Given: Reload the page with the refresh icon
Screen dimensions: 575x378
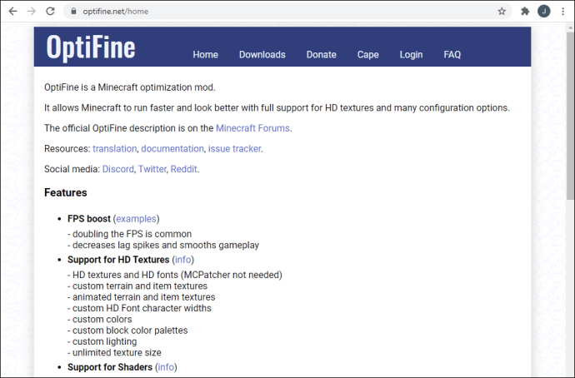Looking at the screenshot, I should [51, 12].
